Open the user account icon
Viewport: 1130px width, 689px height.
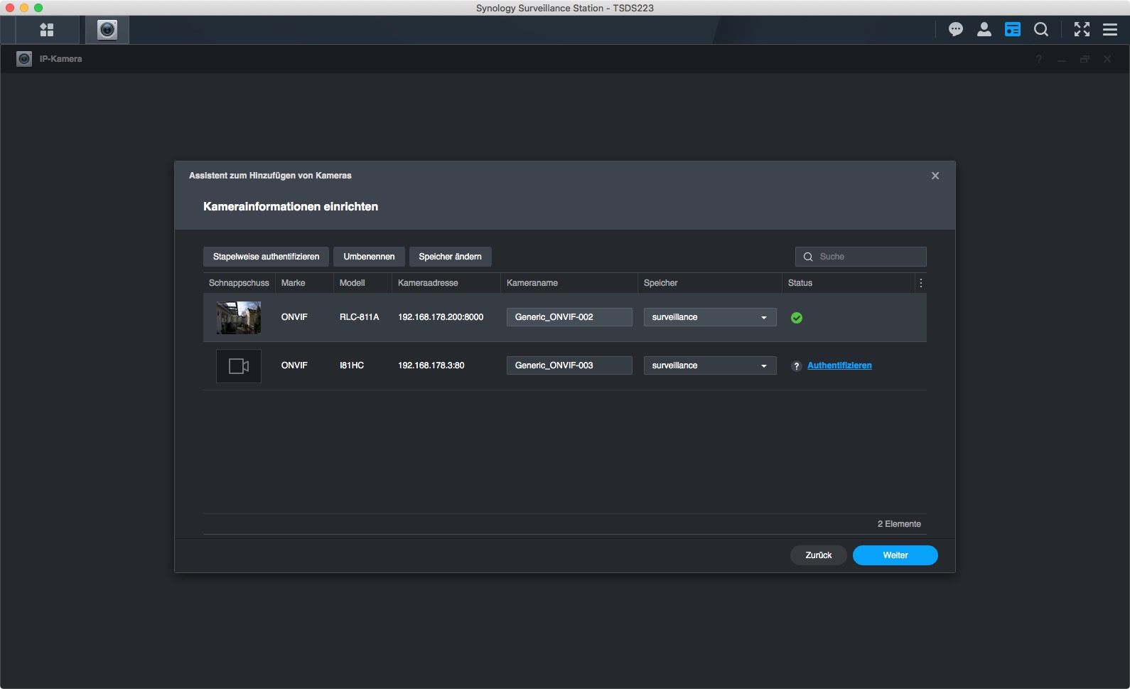tap(984, 29)
